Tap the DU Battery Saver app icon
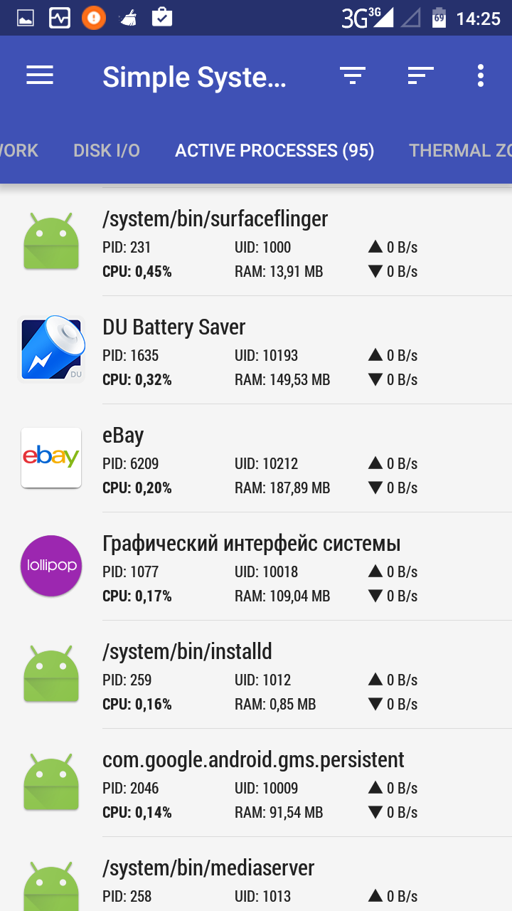This screenshot has width=512, height=911. pyautogui.click(x=51, y=349)
